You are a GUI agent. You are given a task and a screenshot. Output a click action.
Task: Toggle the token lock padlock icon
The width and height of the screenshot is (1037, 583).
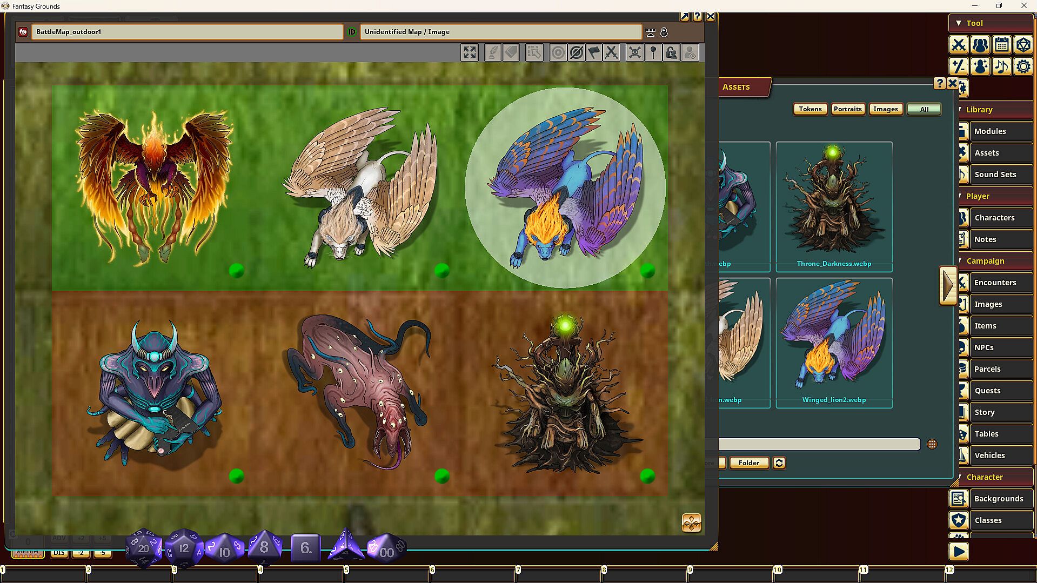point(671,52)
